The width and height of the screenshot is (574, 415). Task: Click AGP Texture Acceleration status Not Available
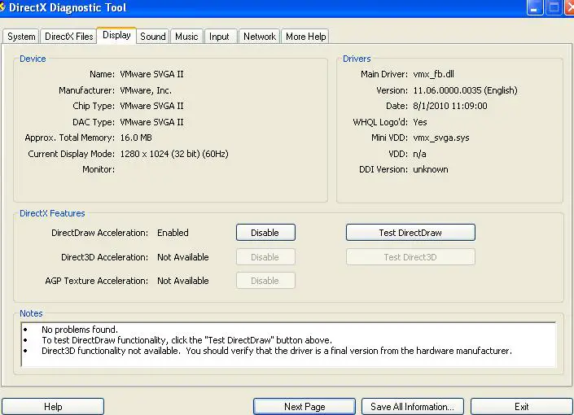click(182, 280)
